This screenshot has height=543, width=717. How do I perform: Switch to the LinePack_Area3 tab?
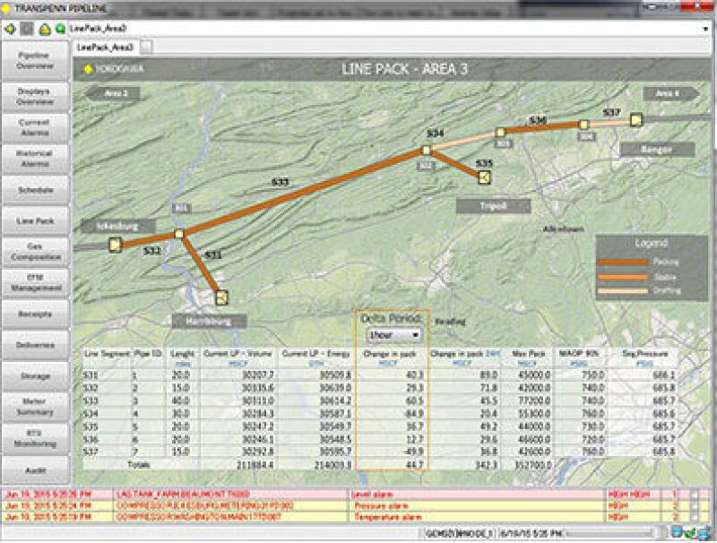pos(105,47)
